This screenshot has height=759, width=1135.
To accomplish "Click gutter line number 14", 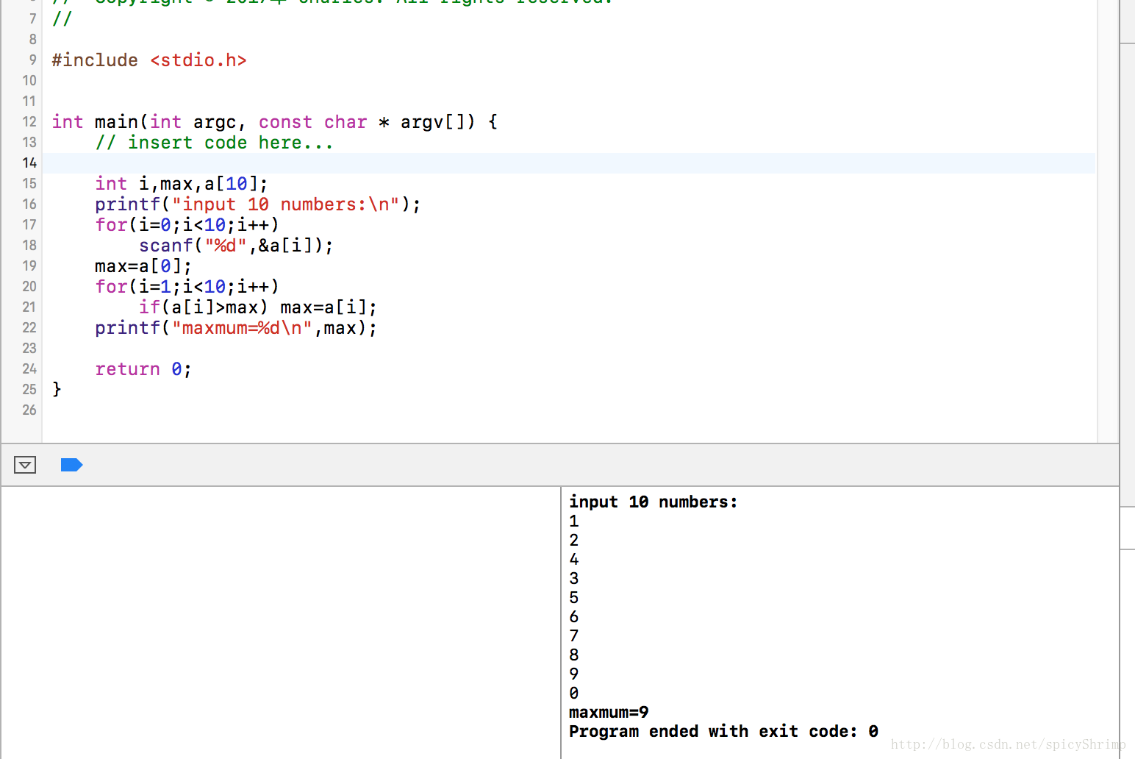I will [x=29, y=163].
